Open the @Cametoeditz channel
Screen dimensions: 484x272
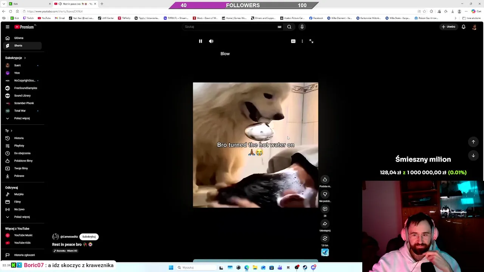(x=69, y=237)
